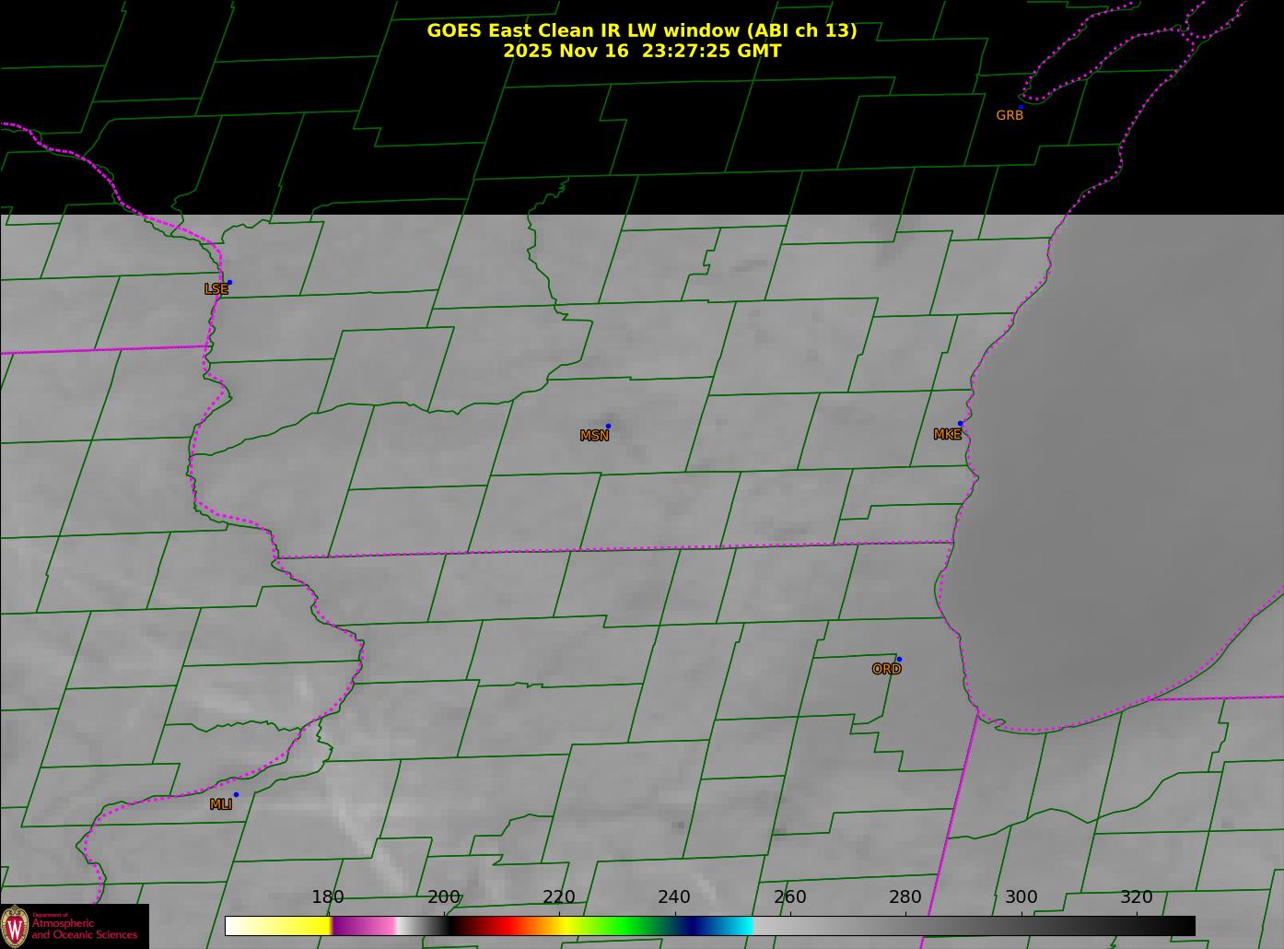Viewport: 1284px width, 949px height.
Task: Click the 300 label on the color scale
Action: tap(1021, 897)
